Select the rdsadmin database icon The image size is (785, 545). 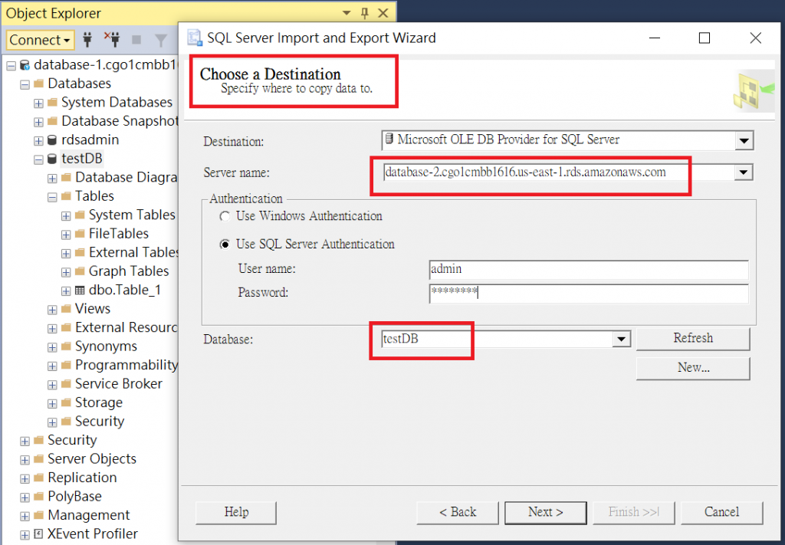[52, 140]
